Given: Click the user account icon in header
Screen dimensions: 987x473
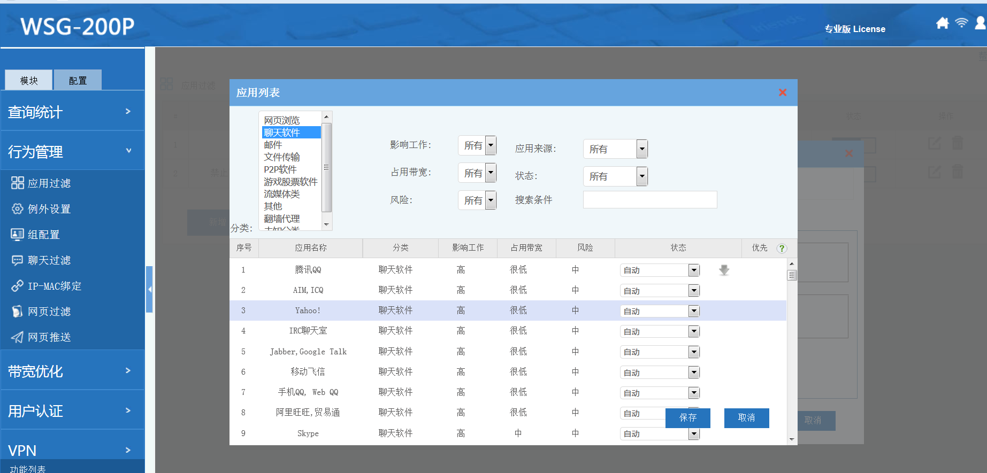Looking at the screenshot, I should coord(980,23).
